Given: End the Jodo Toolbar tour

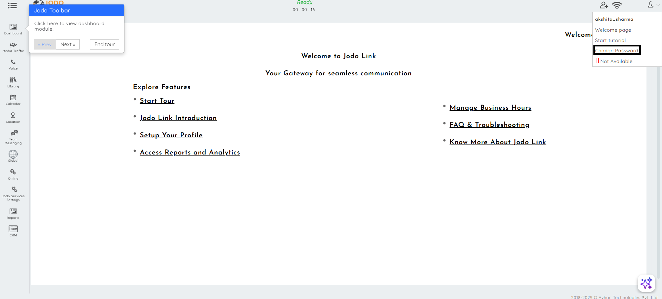Looking at the screenshot, I should (x=104, y=44).
